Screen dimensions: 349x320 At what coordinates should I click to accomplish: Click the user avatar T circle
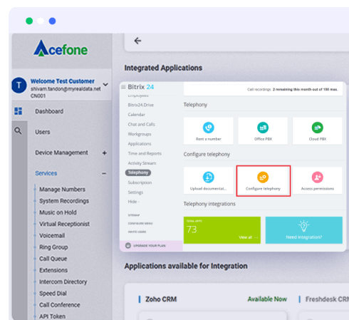[19, 85]
